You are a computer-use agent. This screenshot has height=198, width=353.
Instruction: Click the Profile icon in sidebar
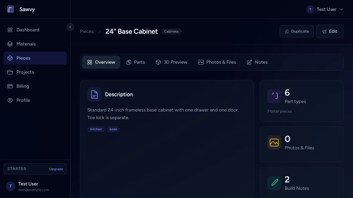10,100
